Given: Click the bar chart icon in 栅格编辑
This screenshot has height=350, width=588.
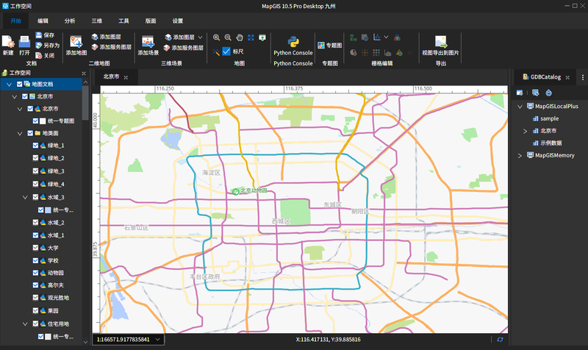Looking at the screenshot, I should 387,52.
